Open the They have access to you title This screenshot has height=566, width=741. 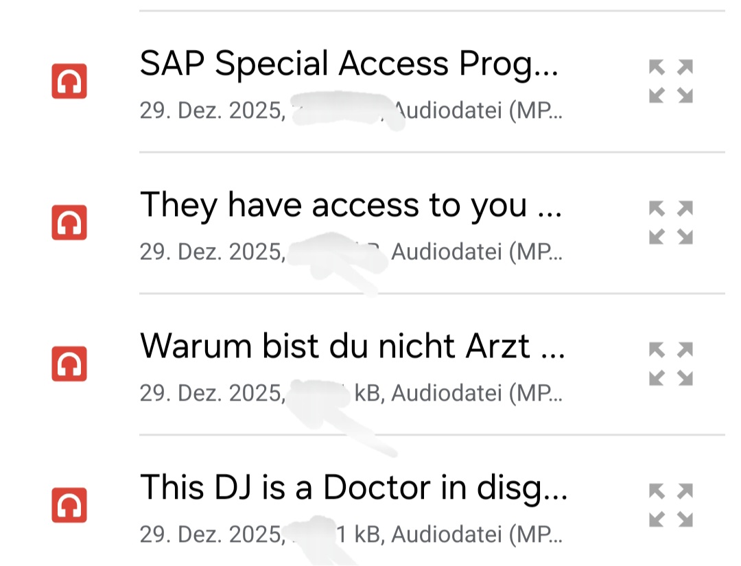pos(351,205)
